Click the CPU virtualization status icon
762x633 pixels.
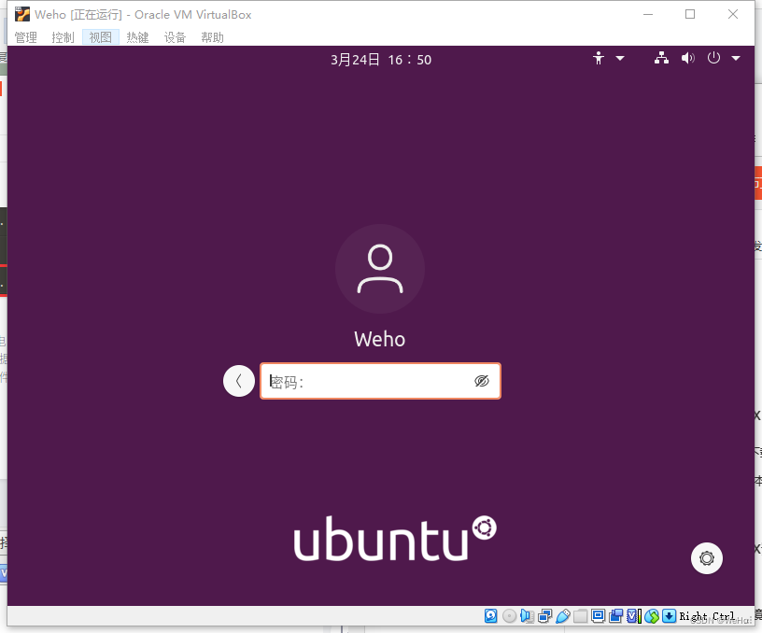tap(634, 616)
